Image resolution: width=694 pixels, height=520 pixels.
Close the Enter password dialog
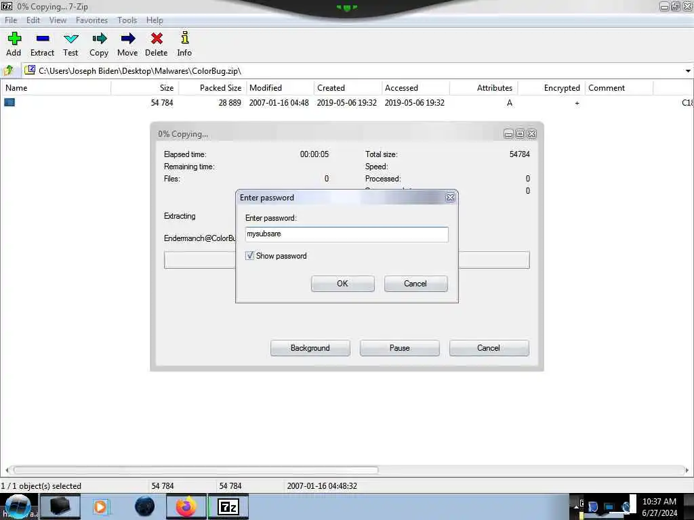click(450, 198)
